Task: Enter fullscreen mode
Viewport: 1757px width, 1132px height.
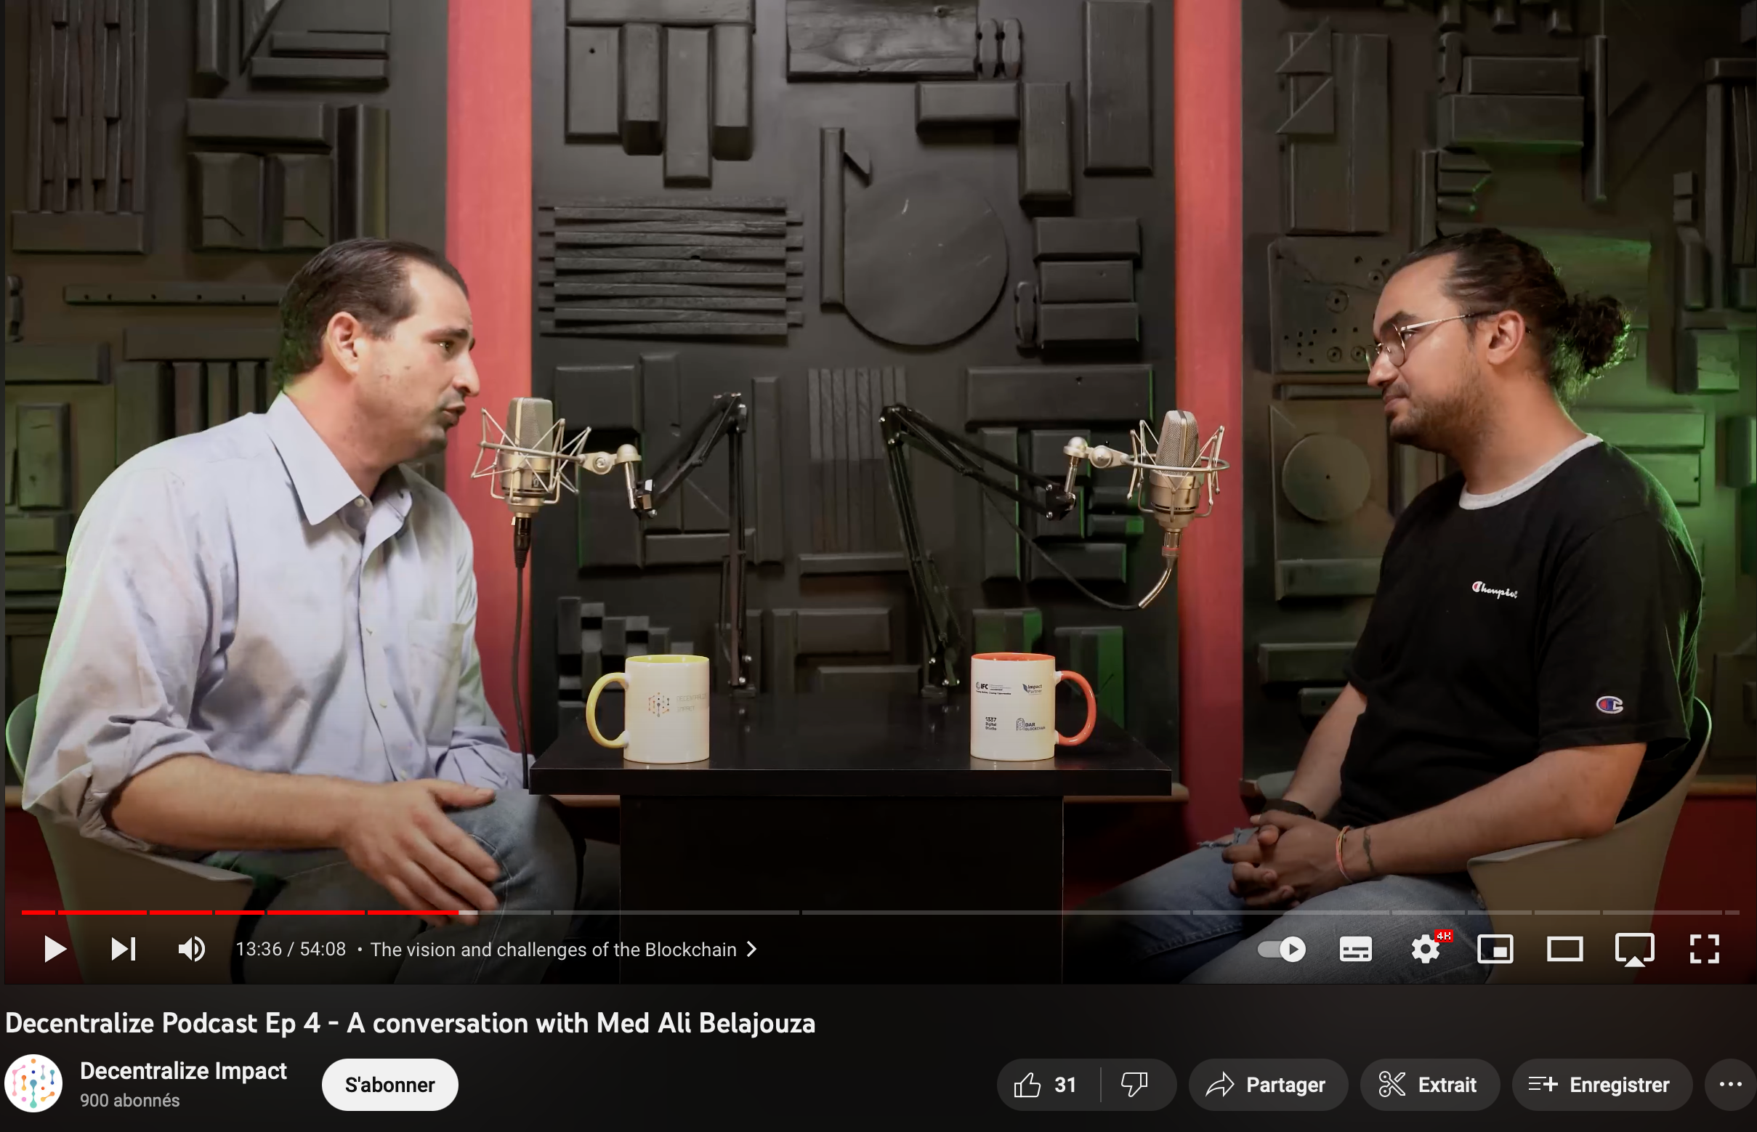Action: [1704, 949]
